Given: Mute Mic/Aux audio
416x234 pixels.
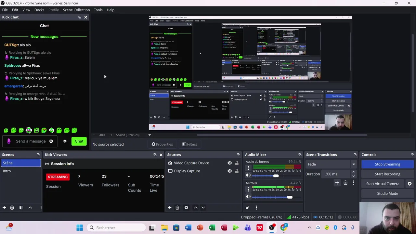Looking at the screenshot, I should (x=248, y=197).
